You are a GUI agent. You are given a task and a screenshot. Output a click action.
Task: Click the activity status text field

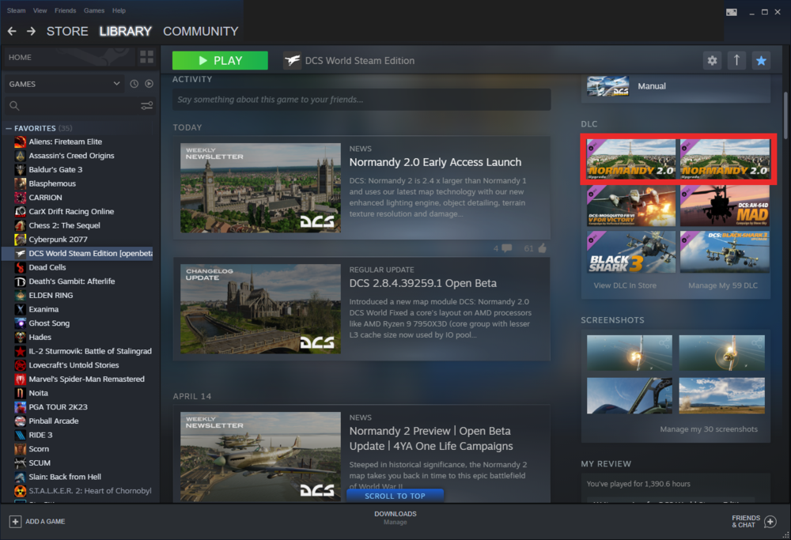coord(361,100)
